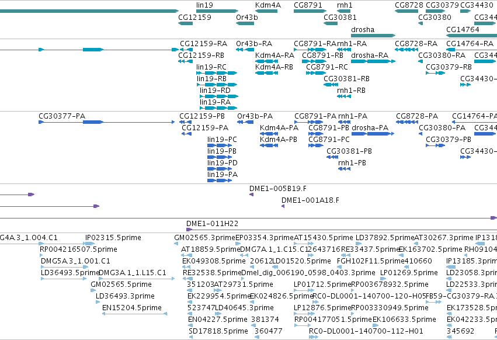Select the lin19 gene feature
This screenshot has width=497, height=340.
pos(217,11)
